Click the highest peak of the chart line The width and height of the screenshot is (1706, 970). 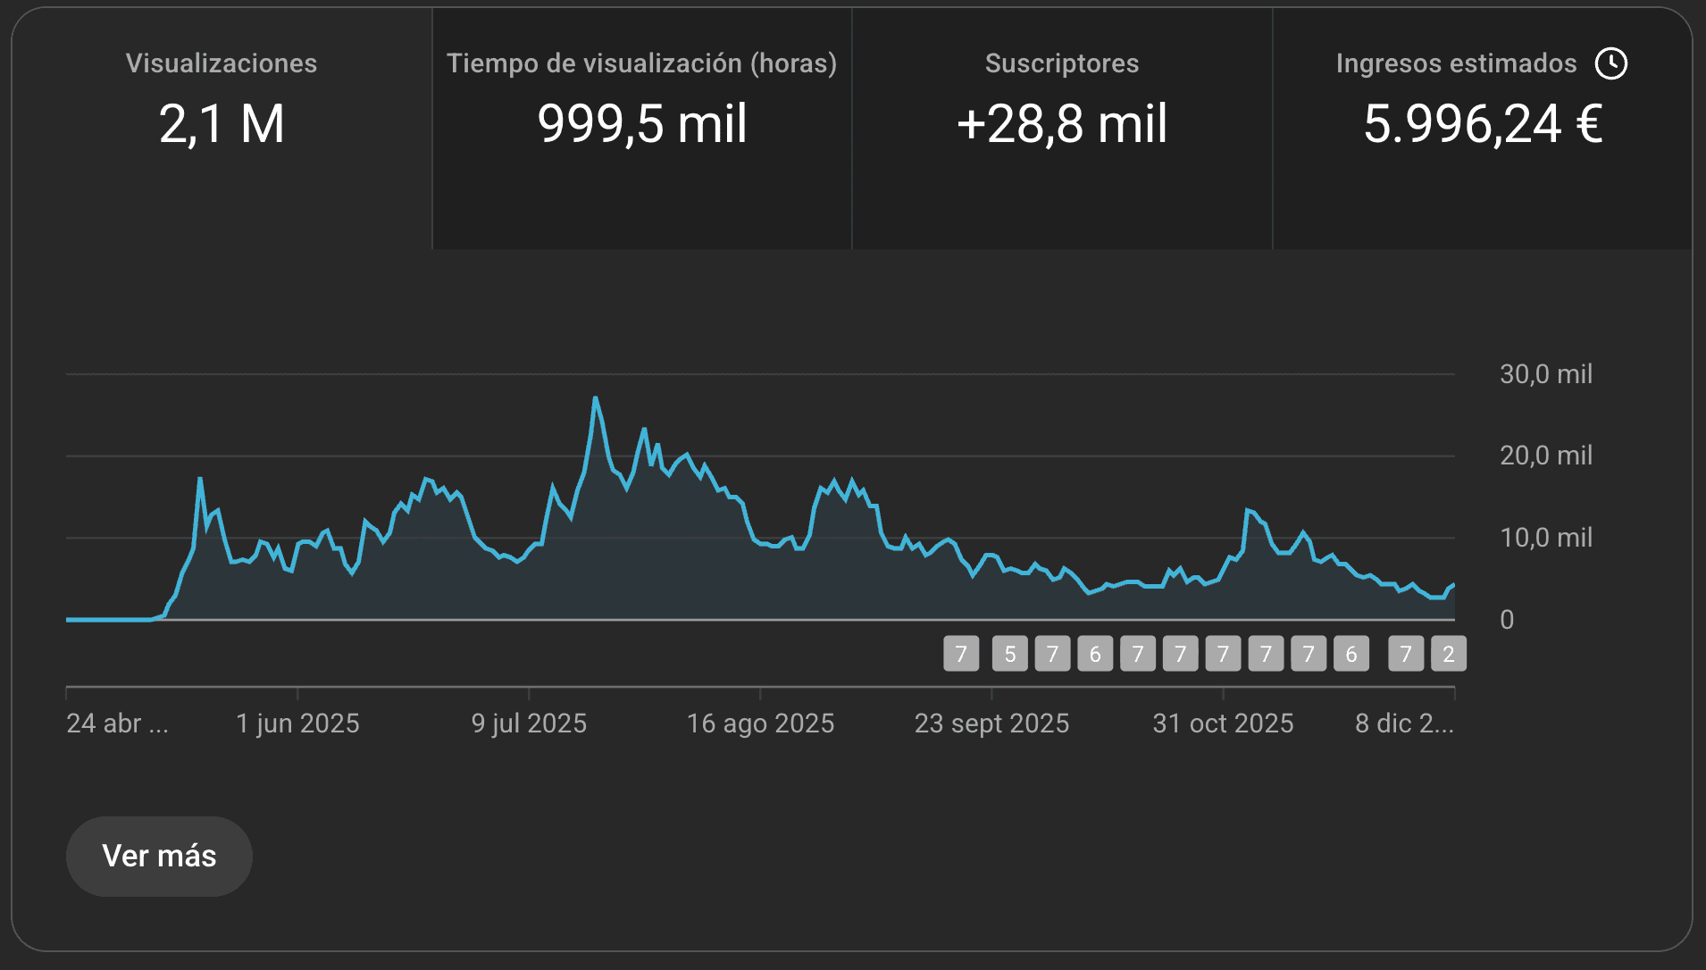595,398
